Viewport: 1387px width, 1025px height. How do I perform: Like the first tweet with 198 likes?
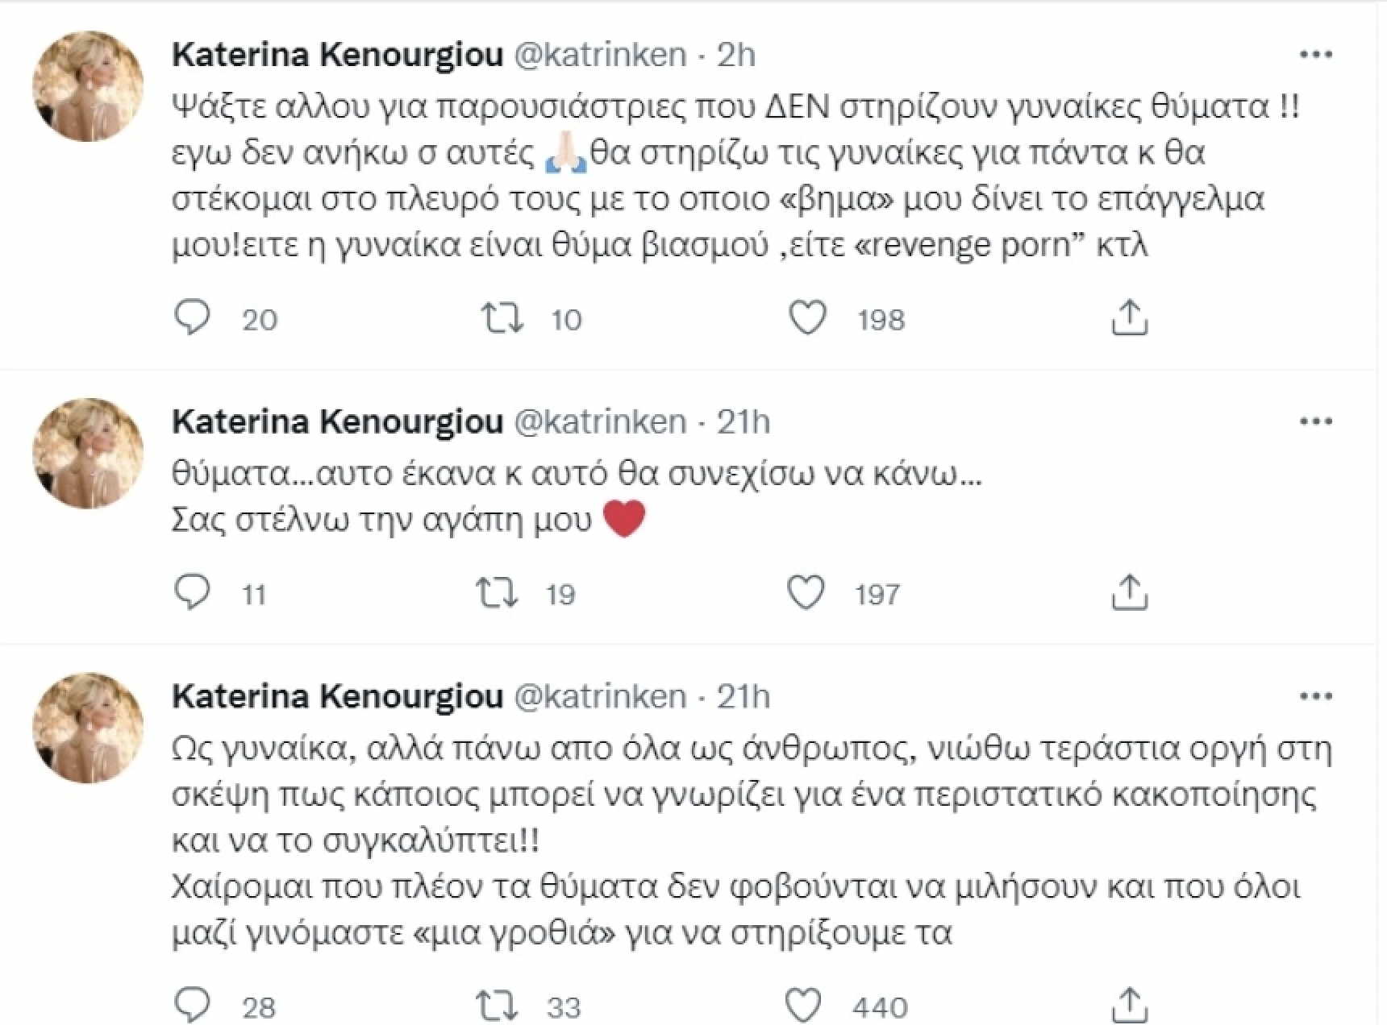point(810,318)
